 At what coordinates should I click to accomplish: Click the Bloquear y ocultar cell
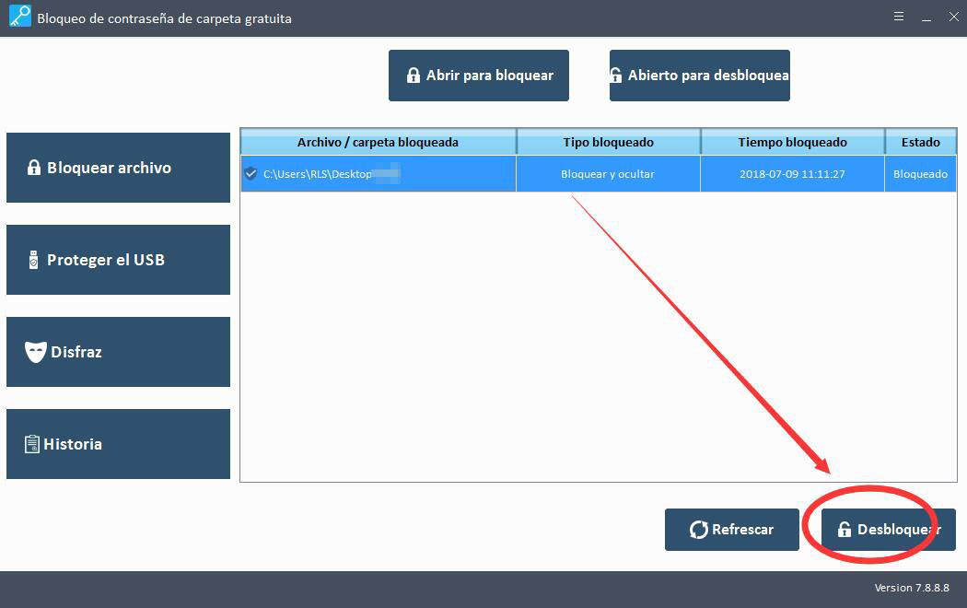point(608,174)
